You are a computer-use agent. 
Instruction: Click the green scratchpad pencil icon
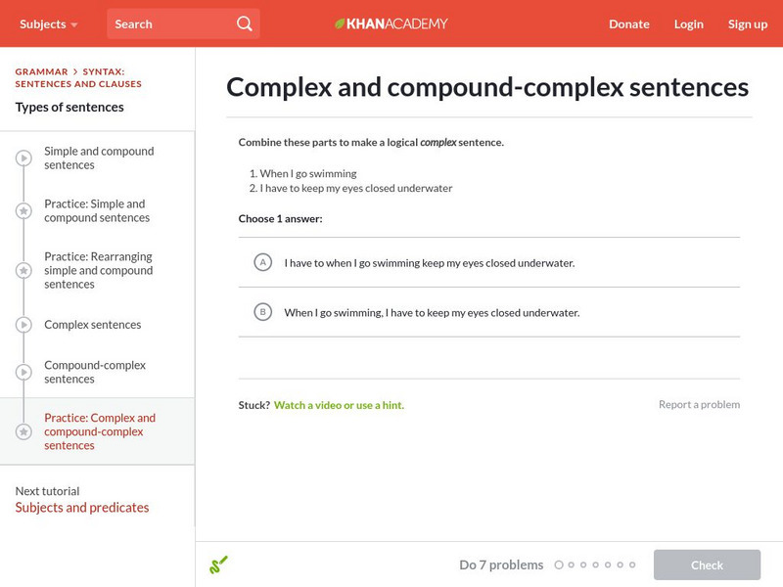click(218, 564)
